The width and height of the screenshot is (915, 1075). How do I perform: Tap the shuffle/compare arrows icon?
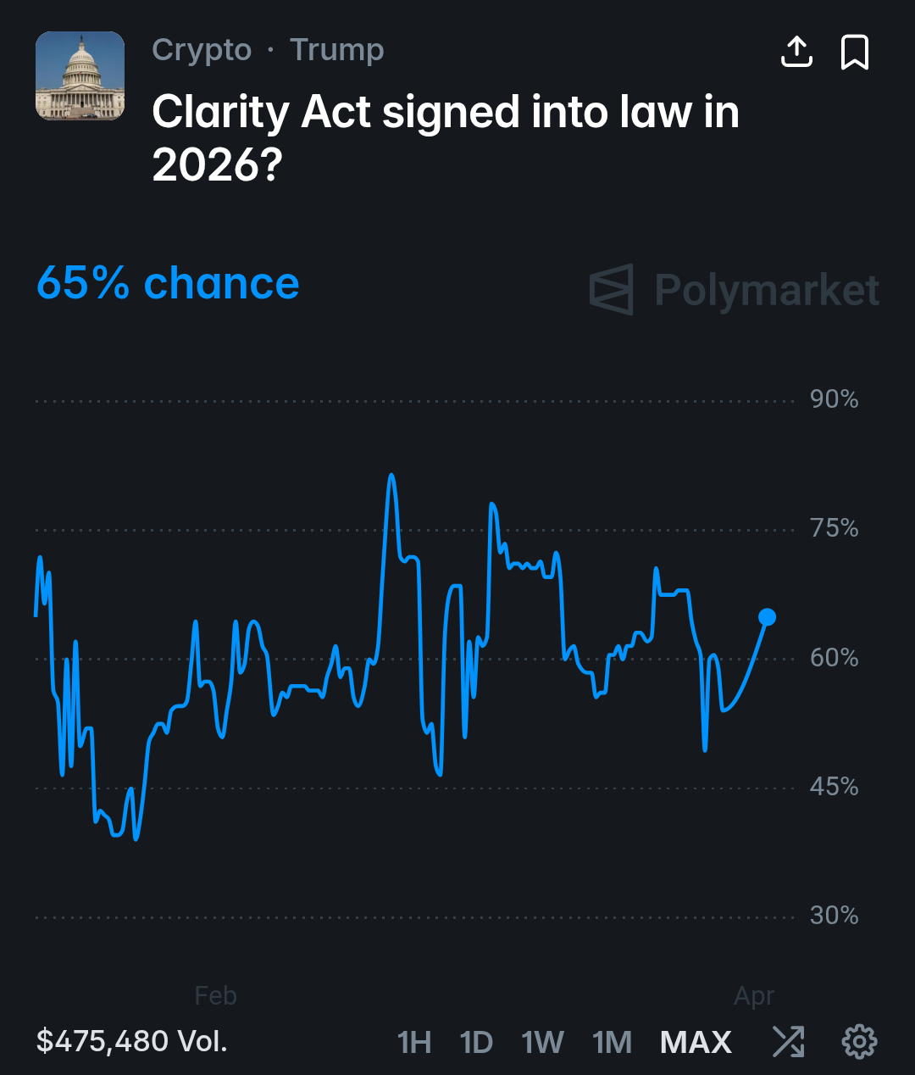click(789, 1041)
